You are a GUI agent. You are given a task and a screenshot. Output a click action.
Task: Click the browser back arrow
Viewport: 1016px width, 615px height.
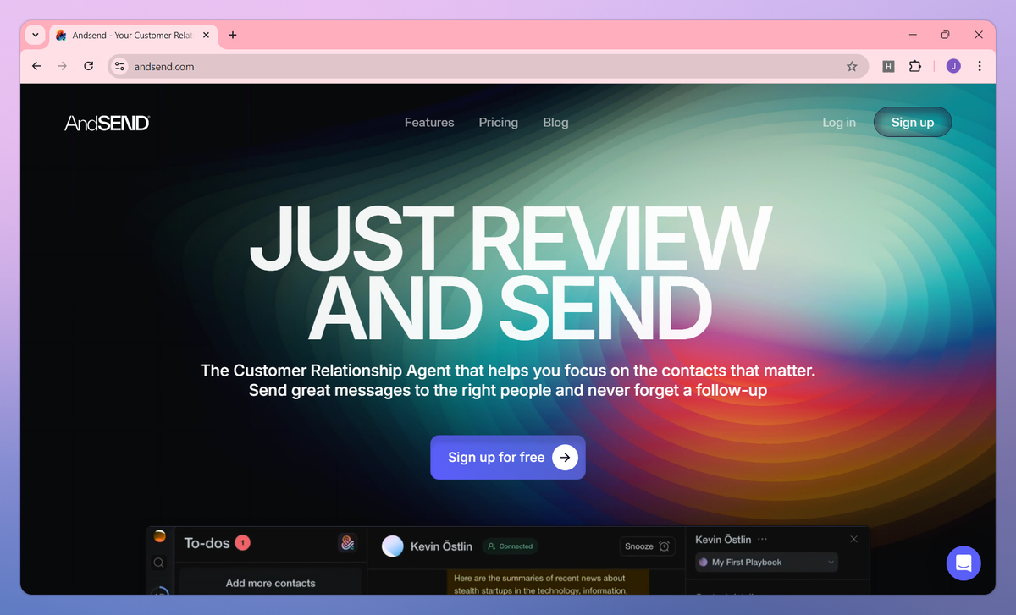(36, 65)
